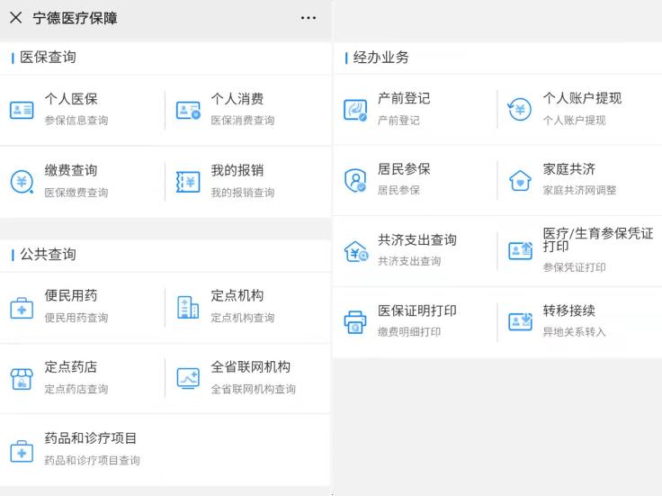This screenshot has height=496, width=662.
Task: Click 家庭共济网调整 subtitle text
Action: pos(579,191)
